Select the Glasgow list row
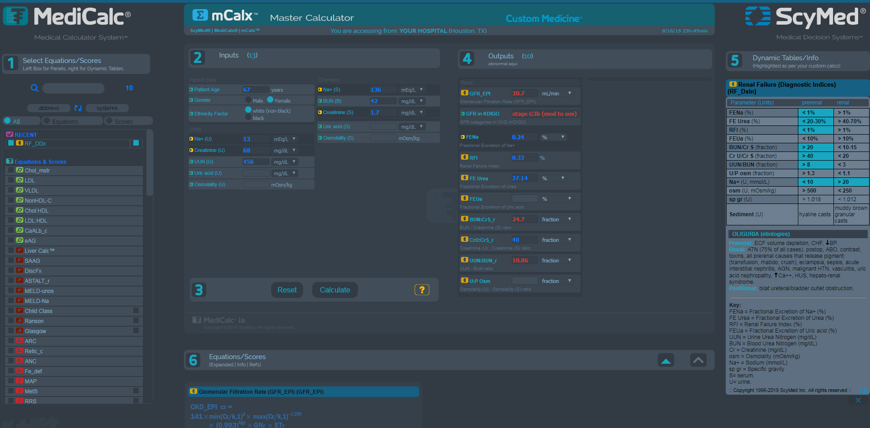This screenshot has width=870, height=428. coord(74,331)
